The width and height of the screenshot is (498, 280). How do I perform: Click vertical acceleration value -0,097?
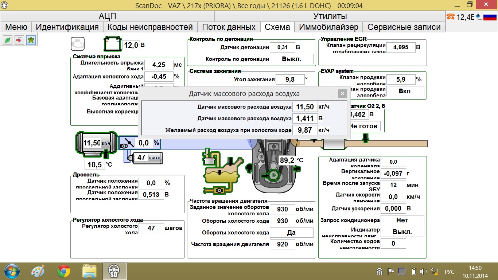(393, 174)
